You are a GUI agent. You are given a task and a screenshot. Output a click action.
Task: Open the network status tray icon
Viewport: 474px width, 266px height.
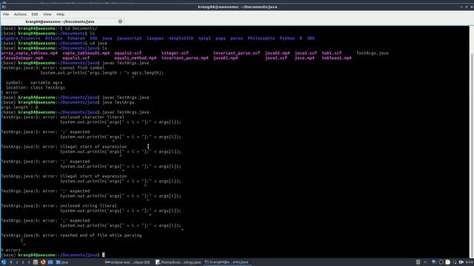(454, 262)
